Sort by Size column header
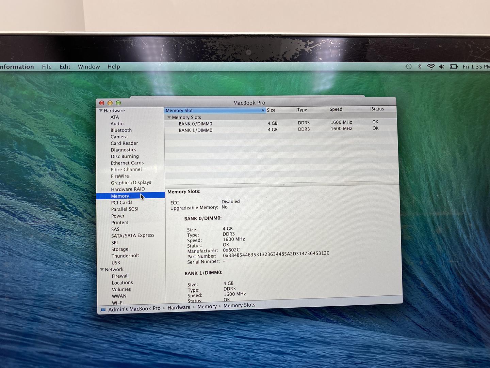 tap(281, 110)
